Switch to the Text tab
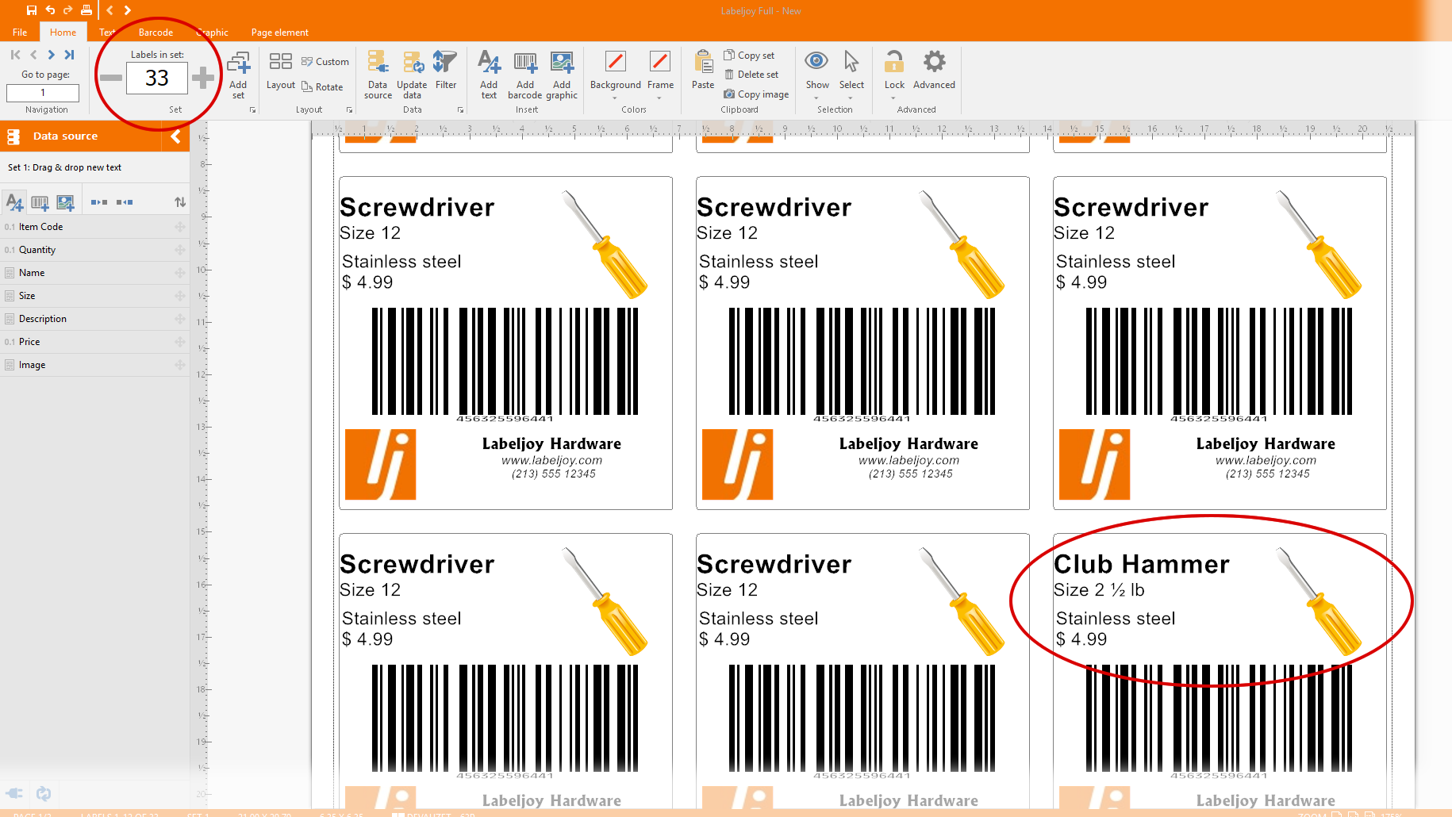 click(107, 33)
